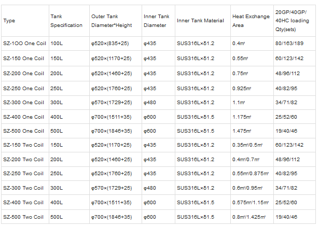Click the SZ-300 One Coil type cell
Image resolution: width=319 pixels, height=226 pixels.
click(23, 103)
